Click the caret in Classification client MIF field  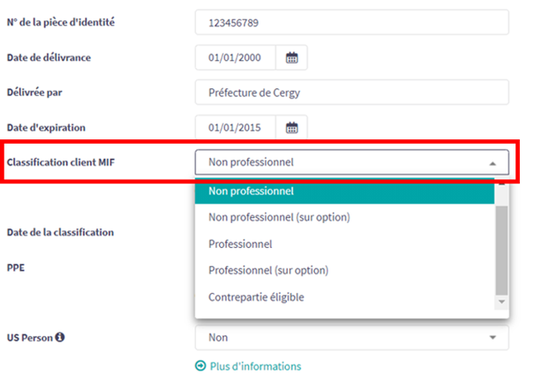(x=492, y=163)
